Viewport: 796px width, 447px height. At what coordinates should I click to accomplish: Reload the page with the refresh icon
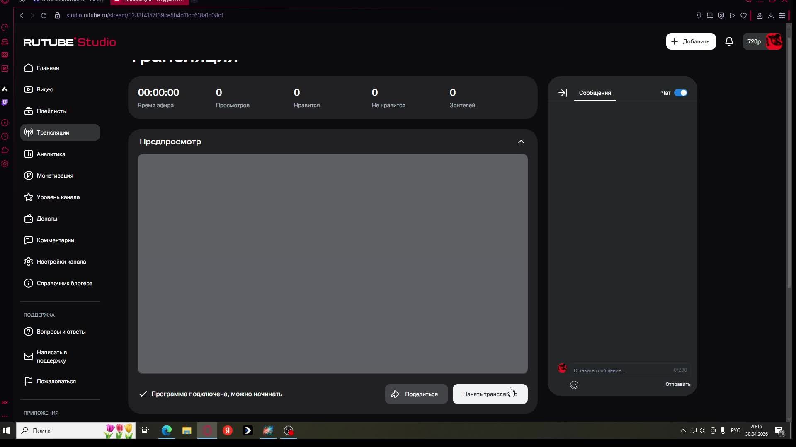[x=44, y=15]
